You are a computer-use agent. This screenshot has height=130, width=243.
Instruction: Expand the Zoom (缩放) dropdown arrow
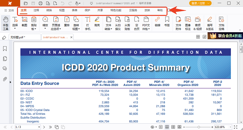[x=45, y=29]
